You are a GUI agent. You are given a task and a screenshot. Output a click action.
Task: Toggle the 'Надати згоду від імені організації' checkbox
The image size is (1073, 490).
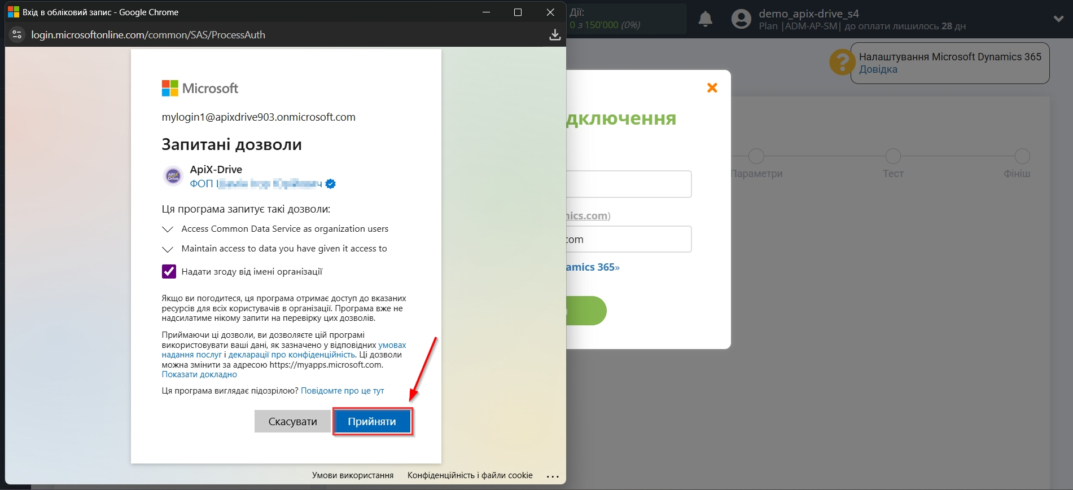169,272
